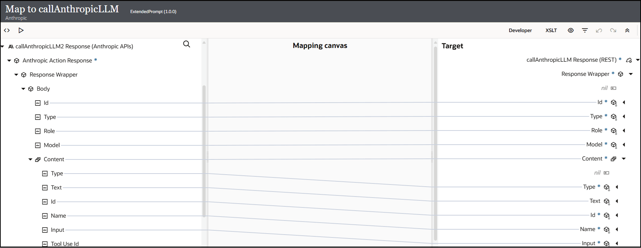The height and width of the screenshot is (248, 641).
Task: Click the Anthropic APIs source icon
Action: point(11,46)
